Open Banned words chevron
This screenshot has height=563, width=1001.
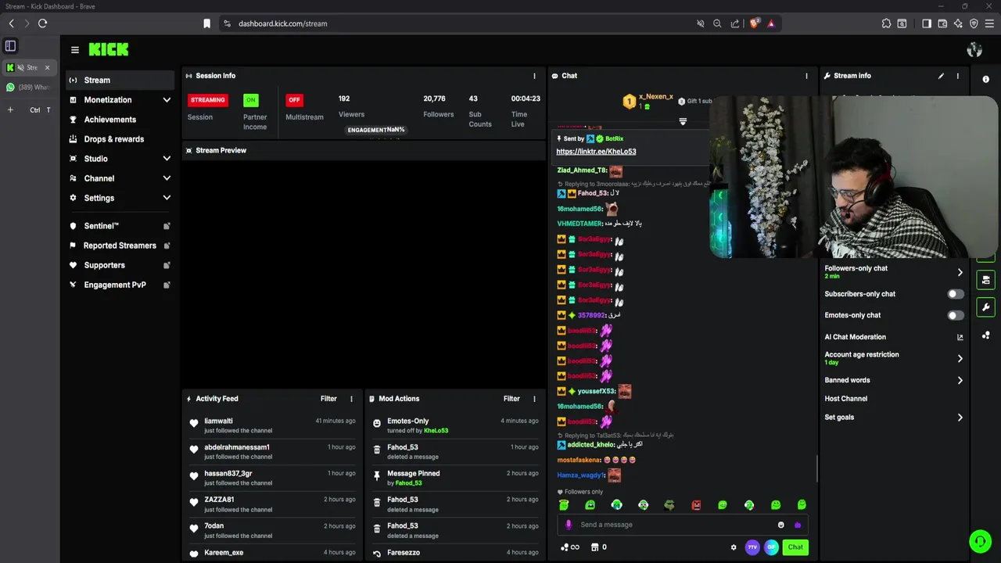[960, 380]
